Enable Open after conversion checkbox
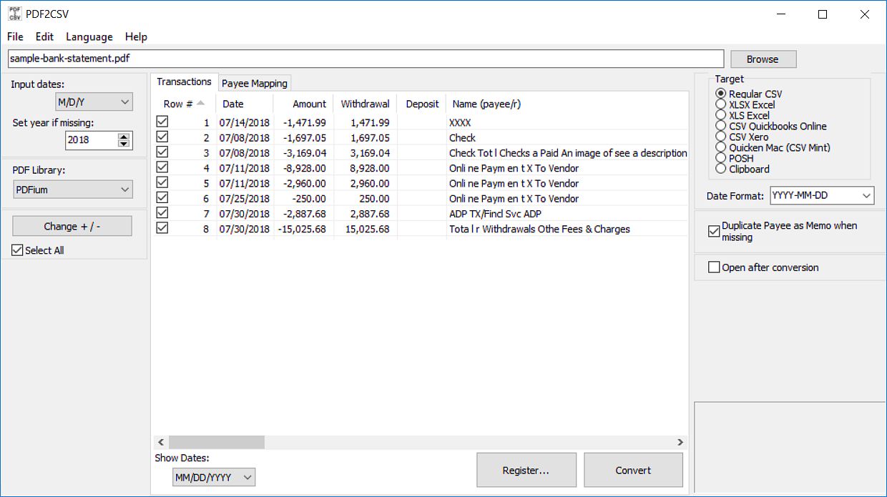Image resolution: width=887 pixels, height=497 pixels. click(x=713, y=267)
